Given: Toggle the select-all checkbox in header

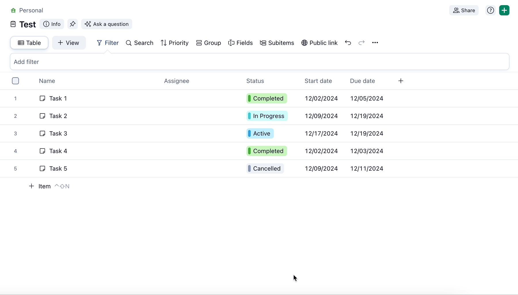Looking at the screenshot, I should pos(16,81).
